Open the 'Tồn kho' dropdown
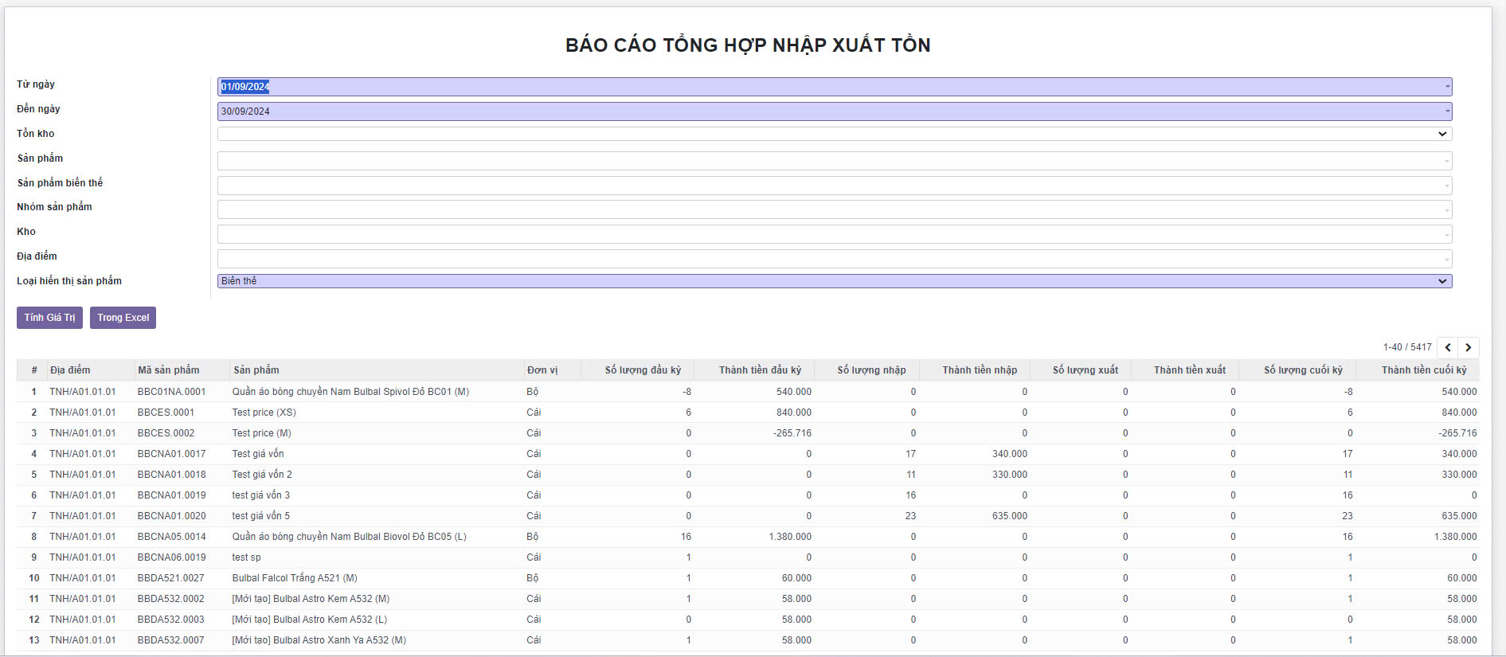Screen dimensions: 1506x657 point(834,134)
